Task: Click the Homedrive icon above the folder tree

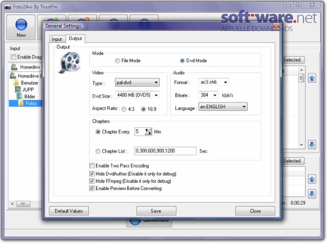Action: click(x=14, y=67)
